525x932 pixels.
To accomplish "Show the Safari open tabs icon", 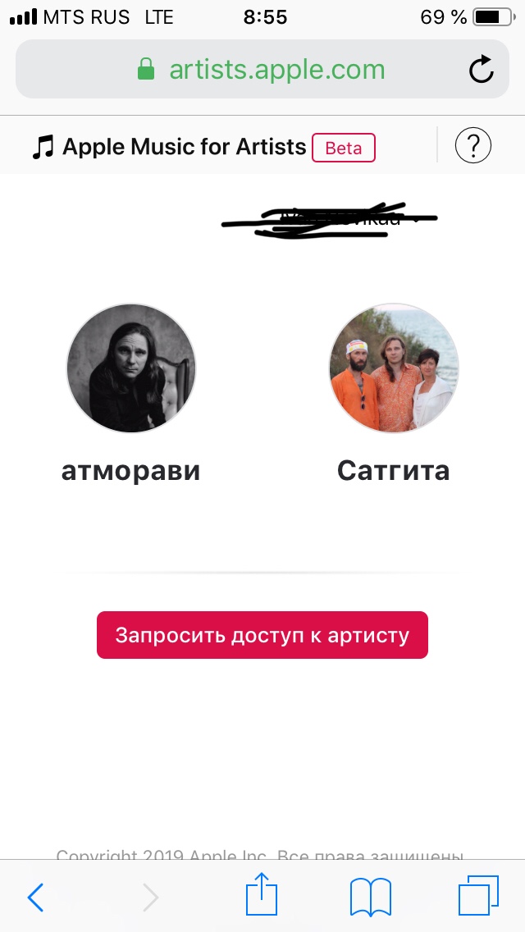I will pos(478,895).
